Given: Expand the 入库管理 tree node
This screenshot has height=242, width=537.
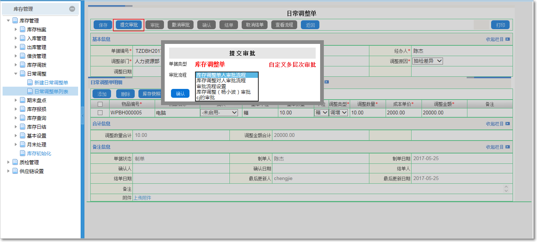Looking at the screenshot, I should [x=16, y=38].
